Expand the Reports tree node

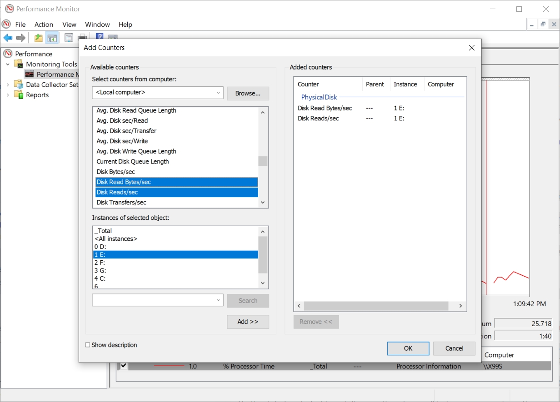pyautogui.click(x=8, y=94)
